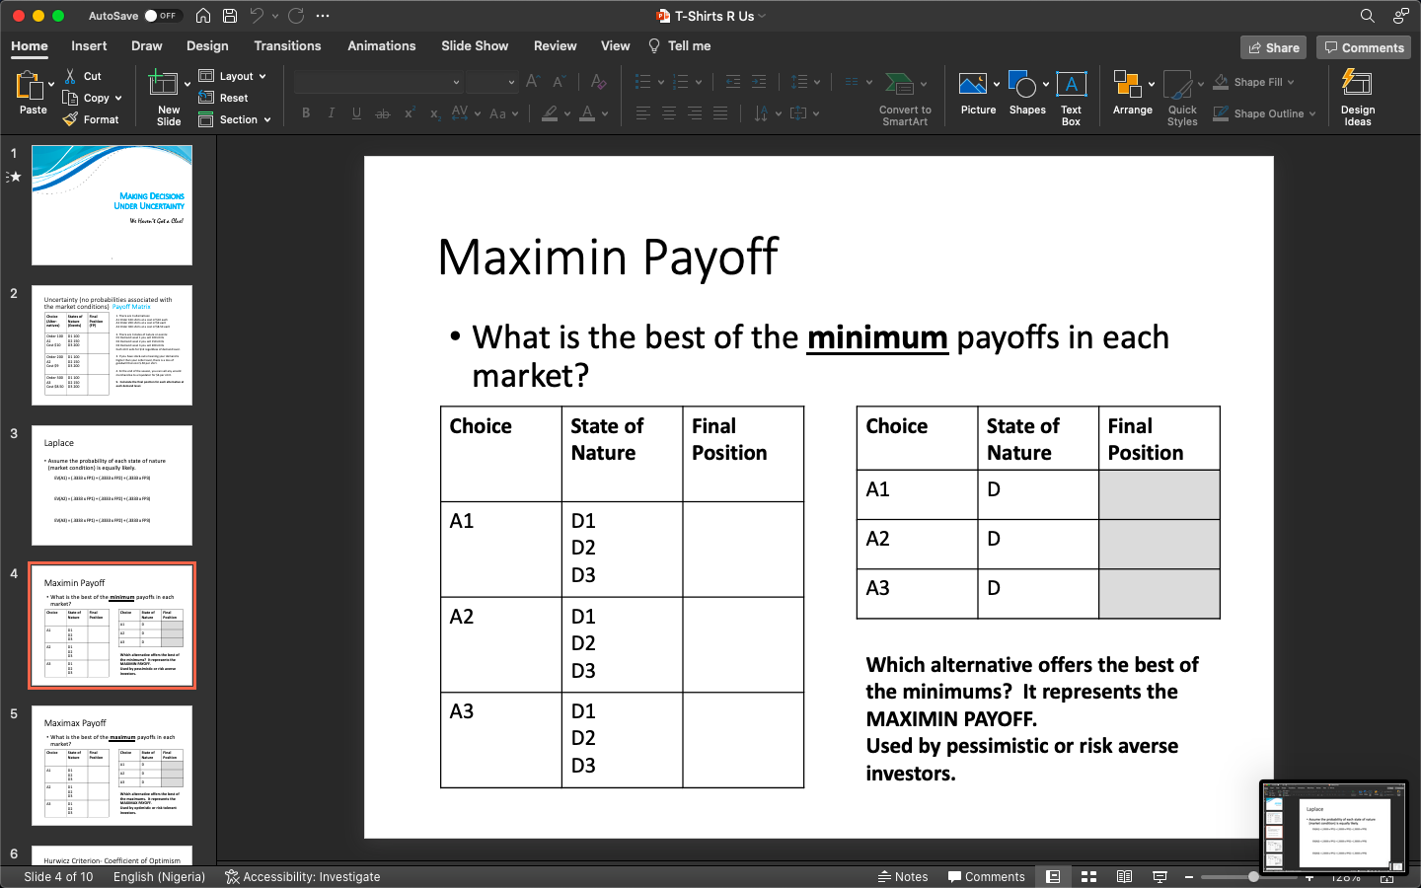The image size is (1421, 888).
Task: Click the Reset slide icon
Action: [x=206, y=98]
